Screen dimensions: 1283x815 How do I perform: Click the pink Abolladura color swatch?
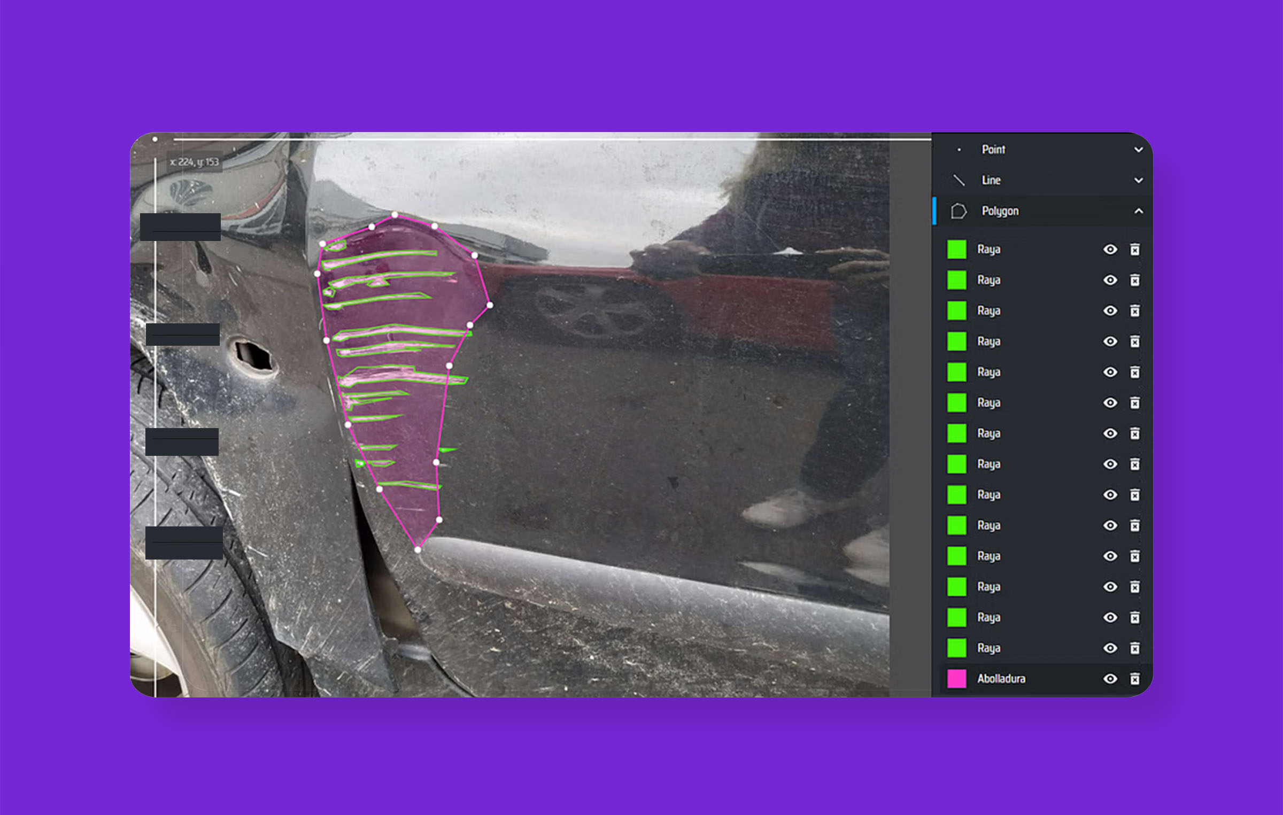(957, 679)
